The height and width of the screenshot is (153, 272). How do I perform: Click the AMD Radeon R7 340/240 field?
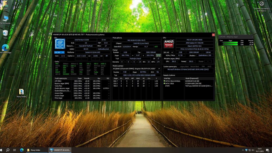click(x=195, y=43)
